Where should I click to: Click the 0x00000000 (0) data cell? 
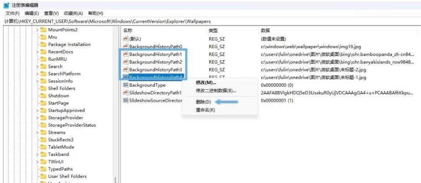click(277, 85)
